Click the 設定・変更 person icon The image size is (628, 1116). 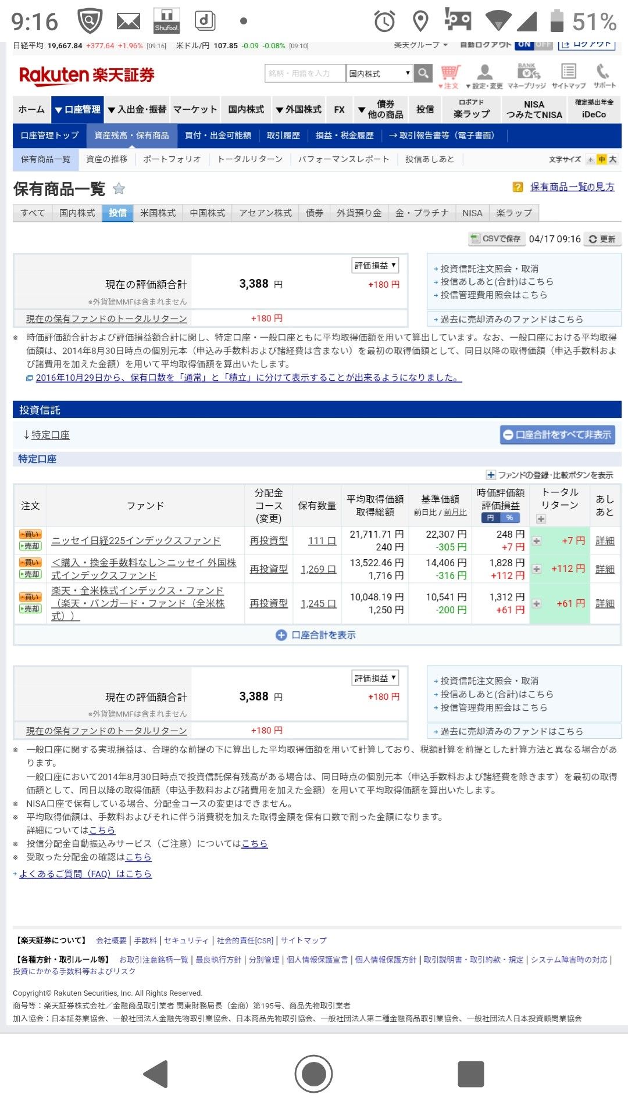tap(484, 76)
